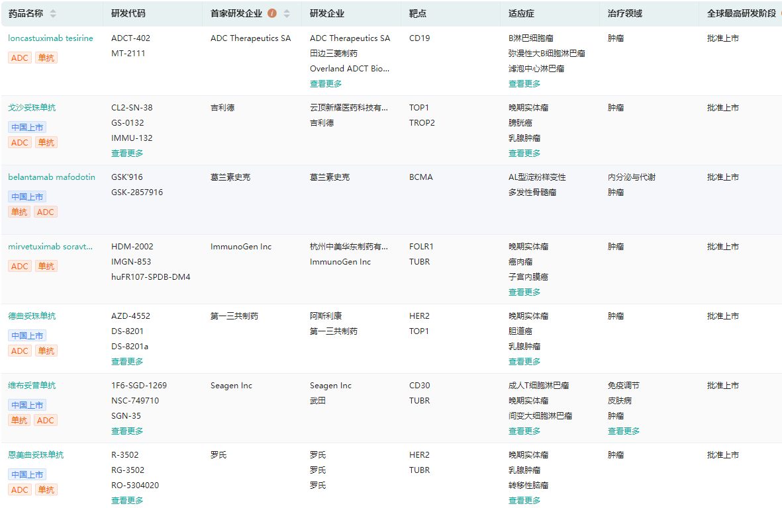Image resolution: width=782 pixels, height=508 pixels.
Task: Select ADC tag on mirvetuximab row
Action: pos(20,266)
